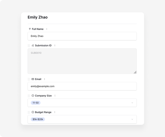Viewport: 165px width, 137px height.
Task: Click the Company Size drag handle
Action: pyautogui.click(x=29, y=96)
